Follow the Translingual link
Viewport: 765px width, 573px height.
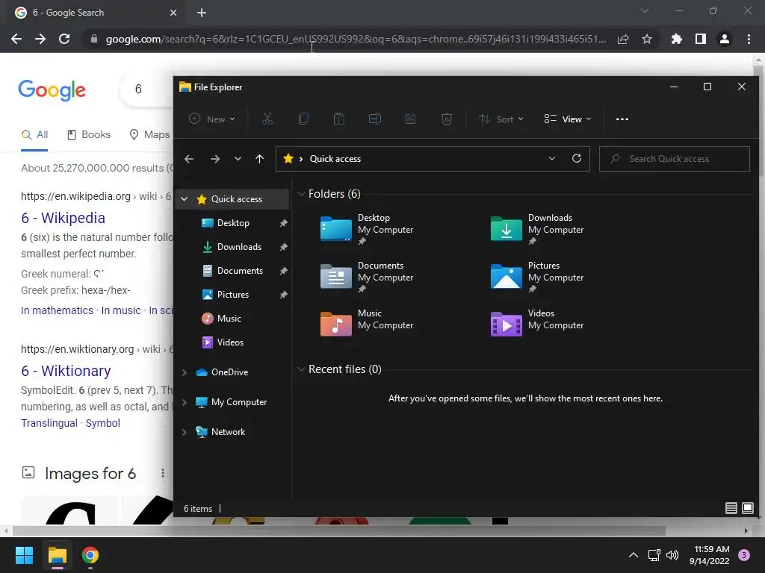click(49, 423)
